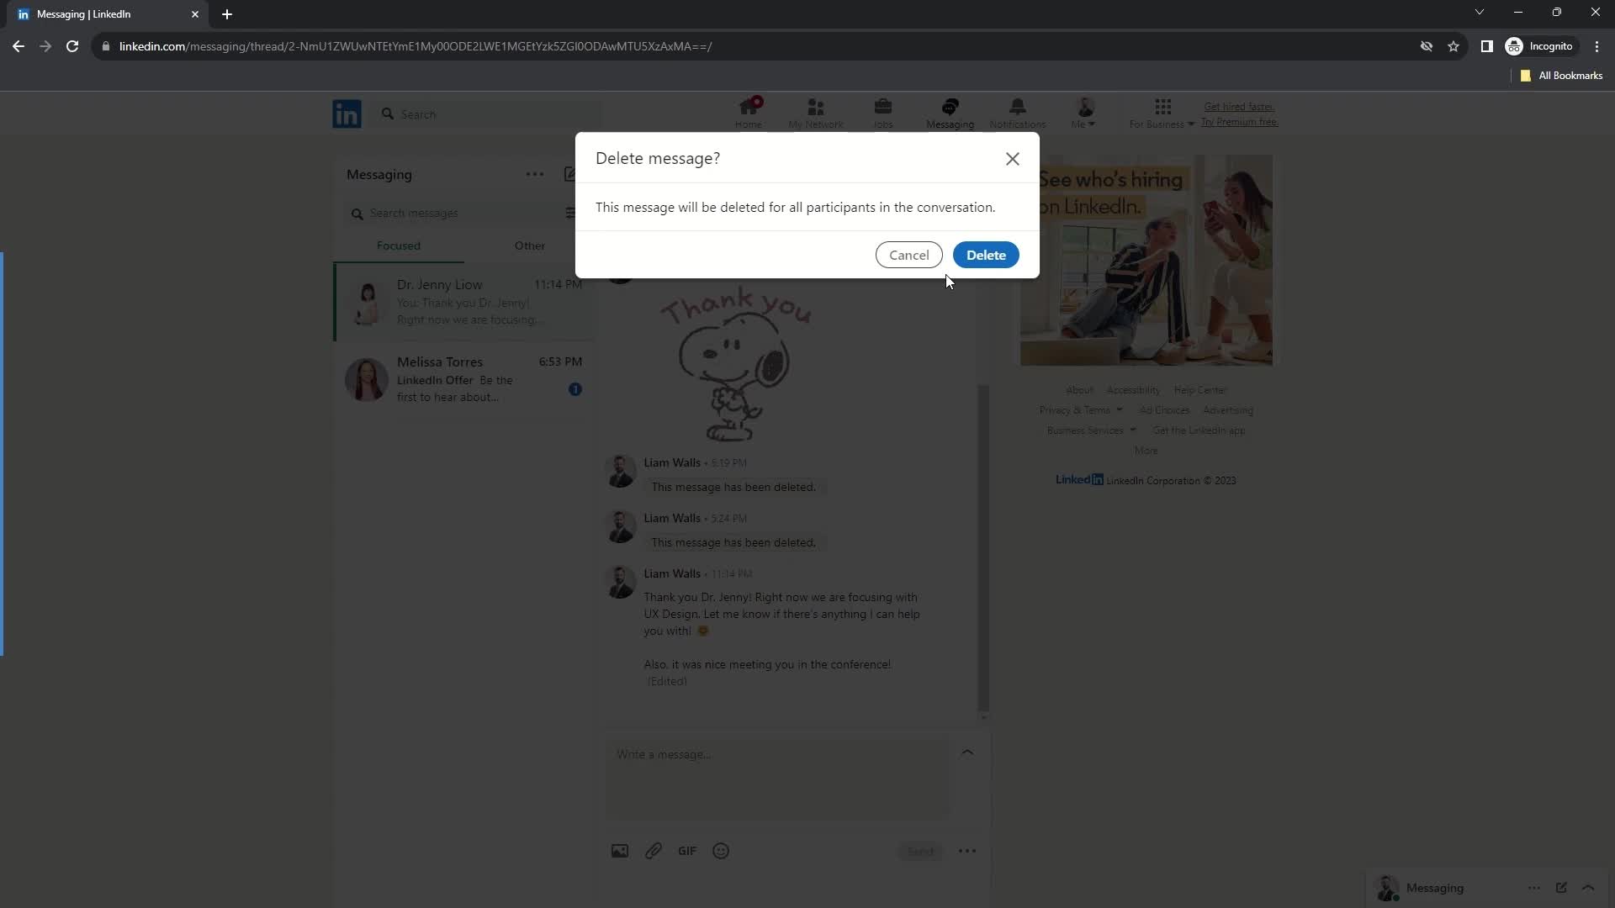
Task: Open the Jobs briefcase icon
Action: coord(883,113)
